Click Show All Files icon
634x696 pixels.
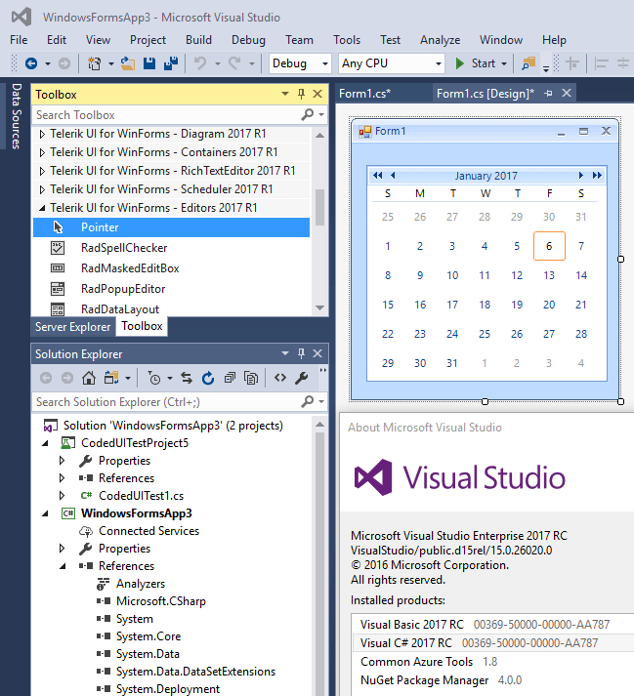coord(251,378)
